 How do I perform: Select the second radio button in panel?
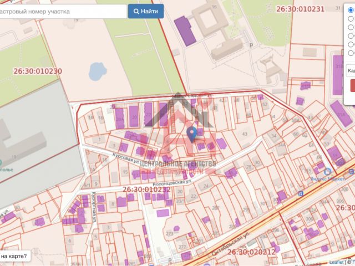click(x=351, y=18)
